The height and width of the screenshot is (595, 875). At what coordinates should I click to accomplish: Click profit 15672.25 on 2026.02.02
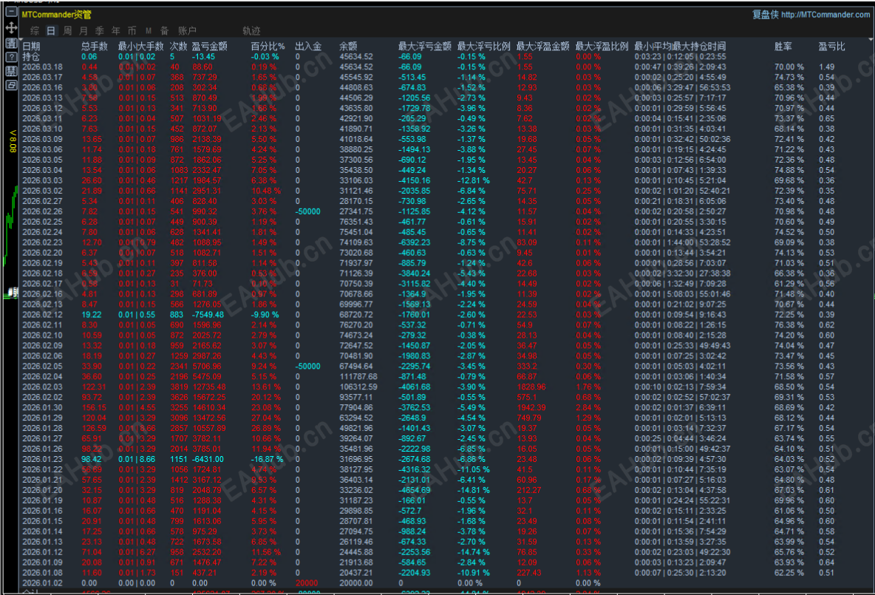point(209,398)
